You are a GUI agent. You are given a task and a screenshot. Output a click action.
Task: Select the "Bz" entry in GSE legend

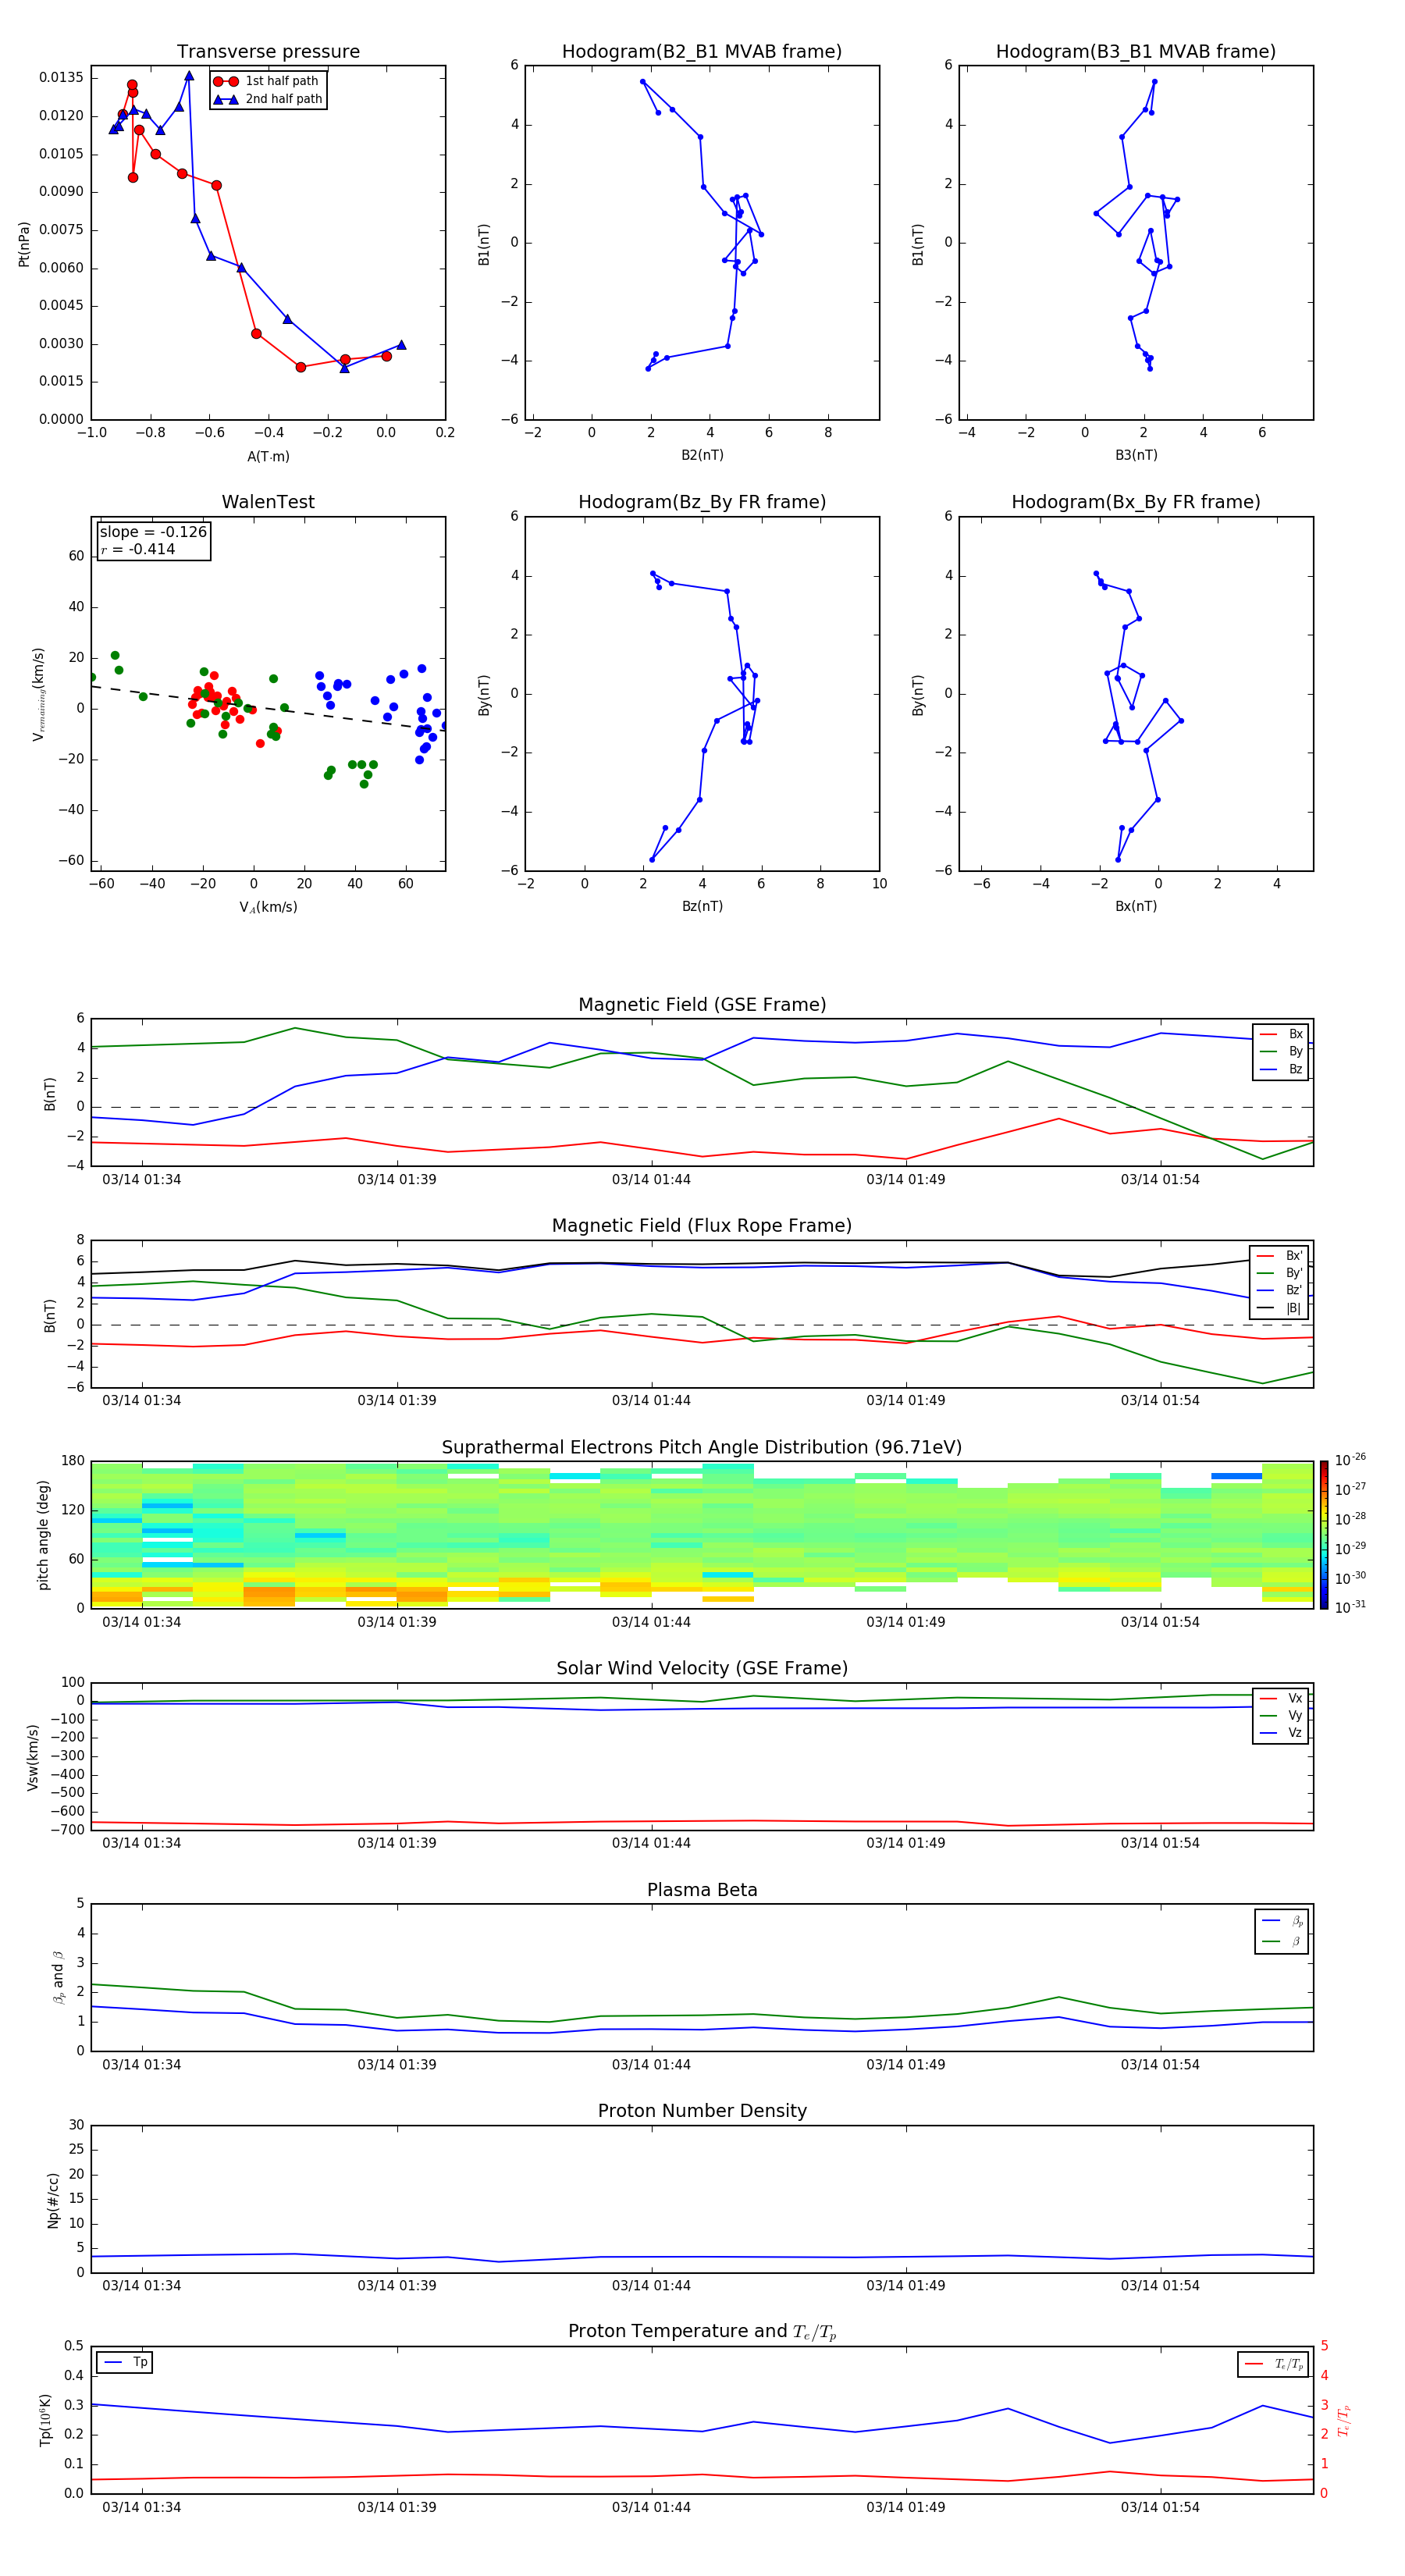1281,1069
